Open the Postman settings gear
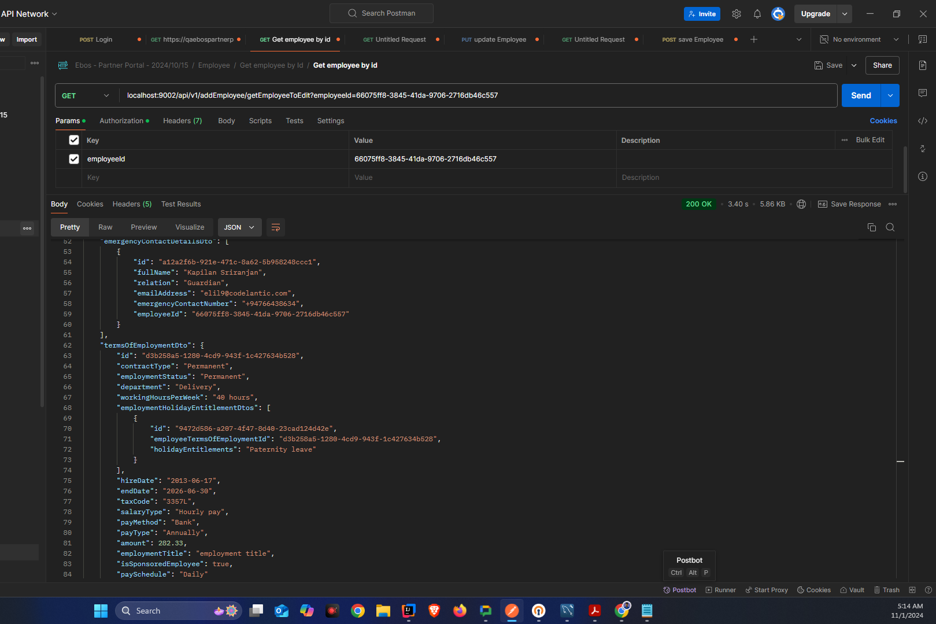The height and width of the screenshot is (624, 936). tap(737, 14)
